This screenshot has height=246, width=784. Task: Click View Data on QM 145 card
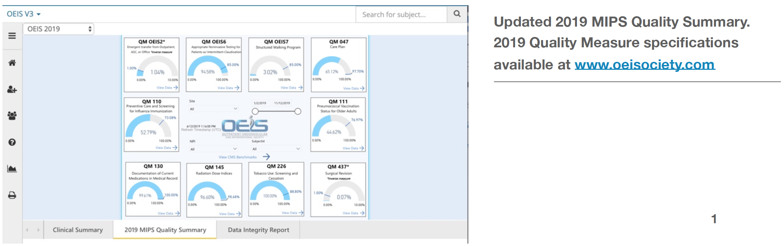click(230, 214)
